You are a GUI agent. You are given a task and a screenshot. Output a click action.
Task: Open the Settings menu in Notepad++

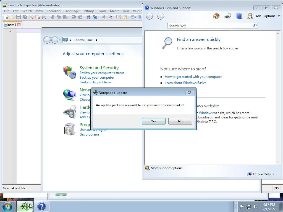88,11
